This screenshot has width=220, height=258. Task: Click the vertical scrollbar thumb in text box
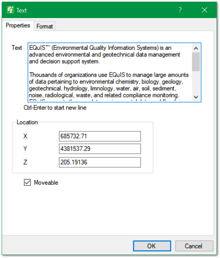196,61
